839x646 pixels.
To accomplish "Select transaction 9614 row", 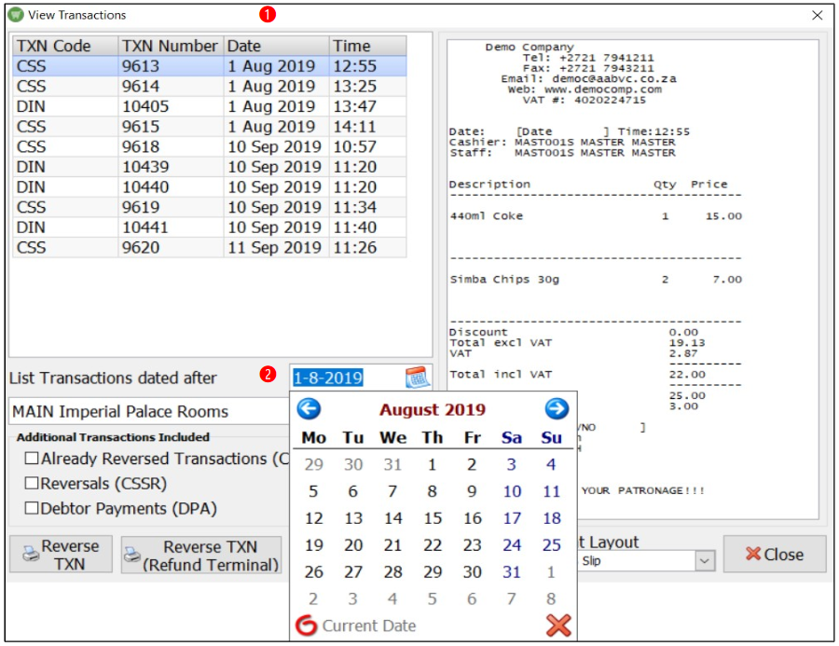I will 209,86.
